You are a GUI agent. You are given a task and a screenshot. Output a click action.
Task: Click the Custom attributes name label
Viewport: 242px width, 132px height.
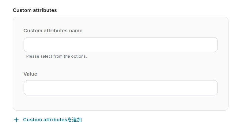click(x=53, y=30)
